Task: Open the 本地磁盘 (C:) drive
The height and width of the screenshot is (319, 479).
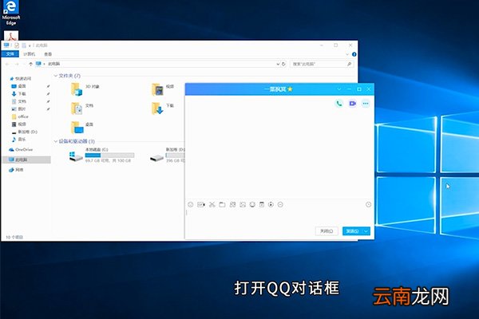Action: 101,155
